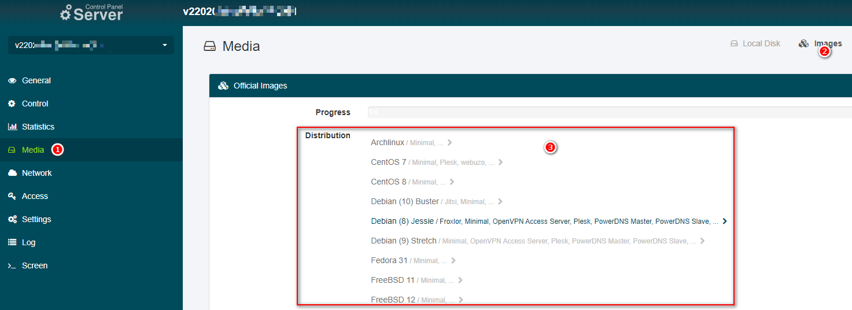
Task: Click the General eye icon in sidebar
Action: point(12,80)
